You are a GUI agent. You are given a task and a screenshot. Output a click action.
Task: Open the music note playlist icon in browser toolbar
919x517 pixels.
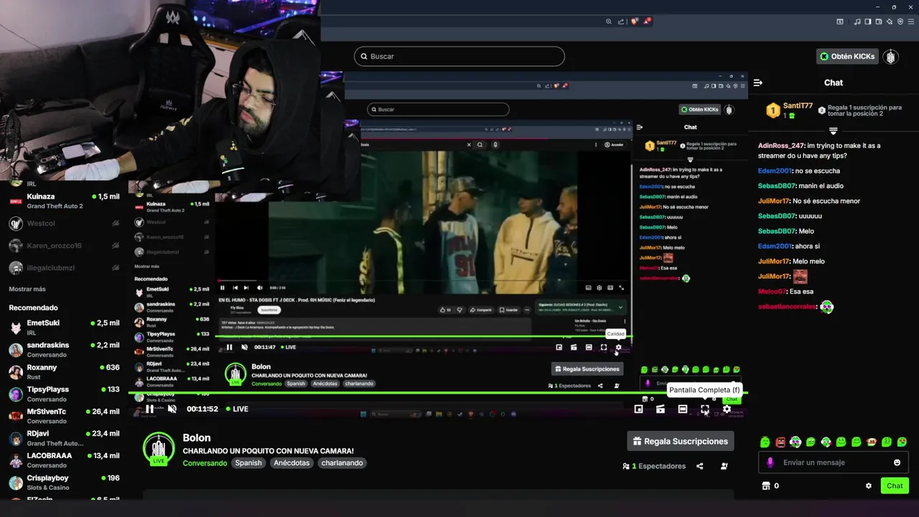[857, 22]
